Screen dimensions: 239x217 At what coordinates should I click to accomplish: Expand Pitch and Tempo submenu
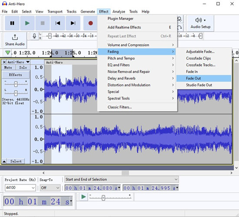(x=137, y=58)
